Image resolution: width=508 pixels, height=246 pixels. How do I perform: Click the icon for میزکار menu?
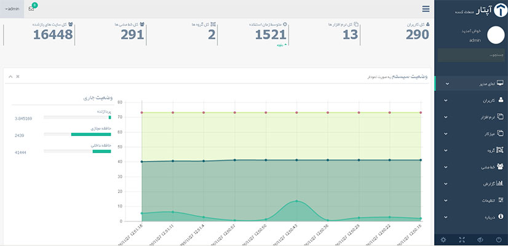[x=501, y=133]
